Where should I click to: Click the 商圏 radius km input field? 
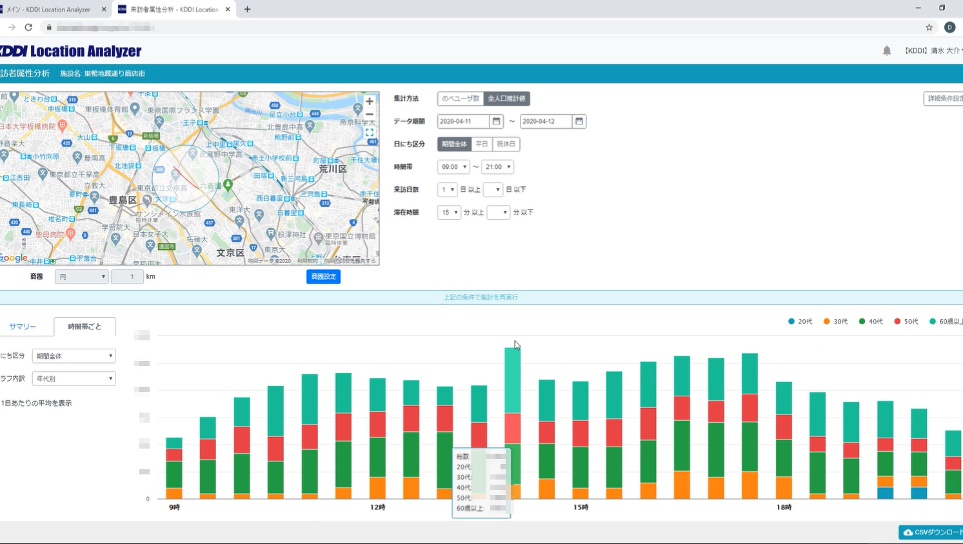click(x=127, y=277)
